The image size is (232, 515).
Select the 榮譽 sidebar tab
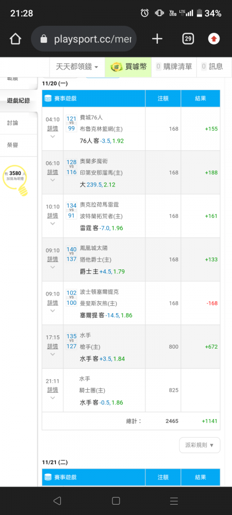click(x=19, y=145)
